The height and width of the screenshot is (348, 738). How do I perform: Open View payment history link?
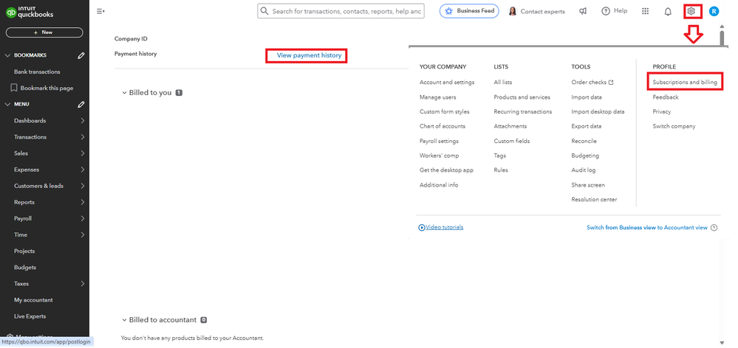(309, 55)
